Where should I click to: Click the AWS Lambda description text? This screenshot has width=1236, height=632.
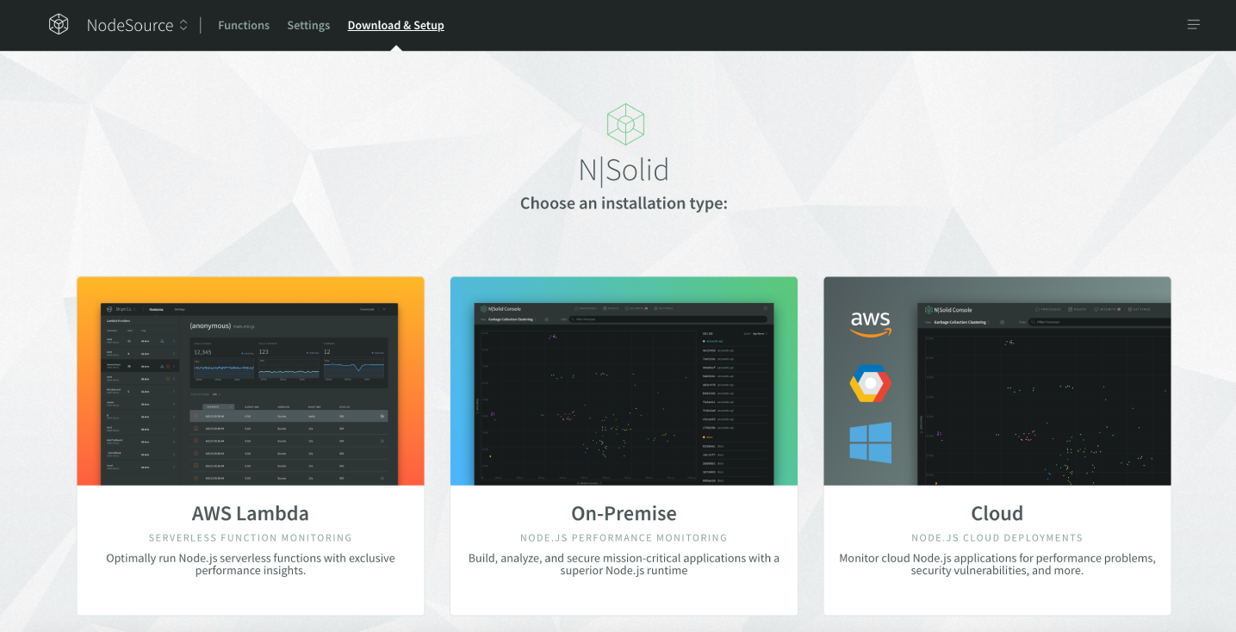click(251, 564)
